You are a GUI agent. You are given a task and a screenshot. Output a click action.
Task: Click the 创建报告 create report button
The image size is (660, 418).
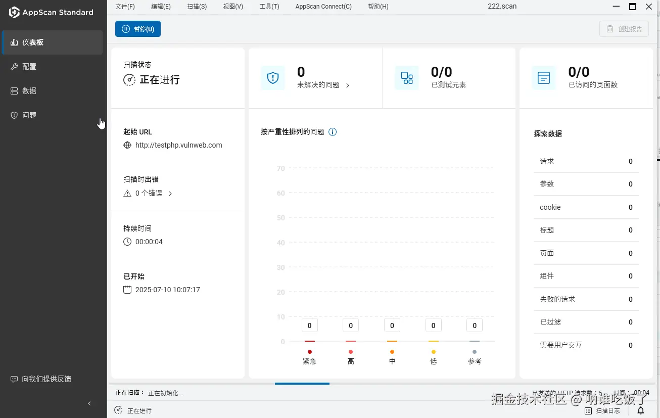pos(624,29)
